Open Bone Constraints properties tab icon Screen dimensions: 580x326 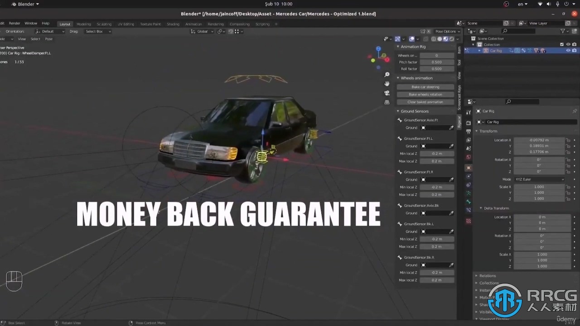[x=469, y=211]
